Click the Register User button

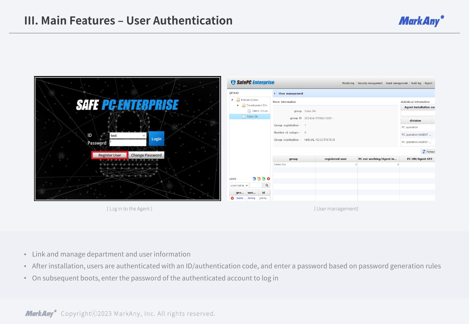click(110, 155)
